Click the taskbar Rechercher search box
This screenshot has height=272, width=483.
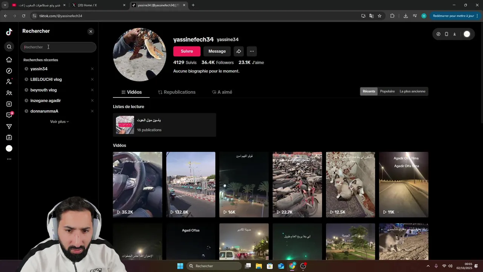tap(214, 266)
